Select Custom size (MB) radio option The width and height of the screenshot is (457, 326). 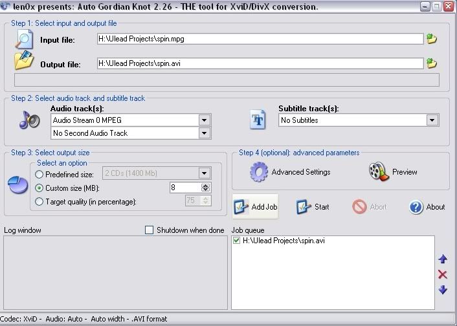(x=39, y=188)
